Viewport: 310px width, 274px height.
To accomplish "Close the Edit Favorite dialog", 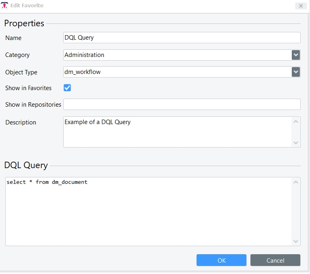I will coord(300,6).
